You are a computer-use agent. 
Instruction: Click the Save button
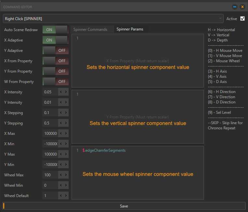(124, 206)
